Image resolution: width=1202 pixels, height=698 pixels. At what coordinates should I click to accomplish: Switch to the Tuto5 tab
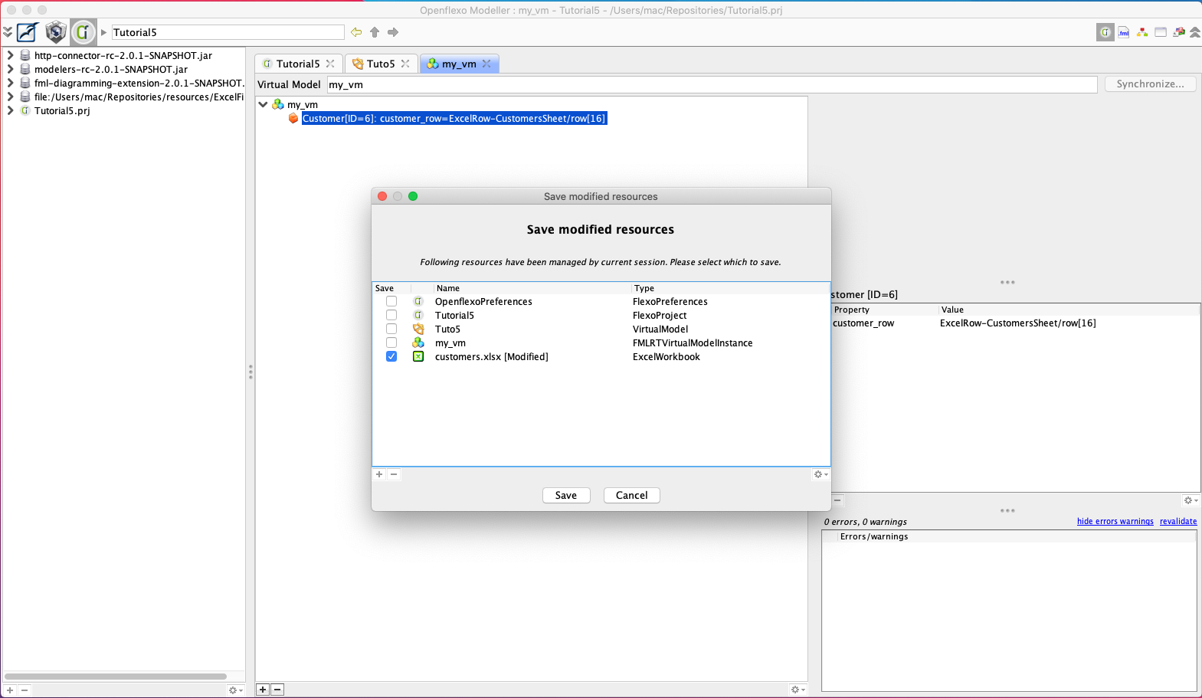[x=381, y=64]
